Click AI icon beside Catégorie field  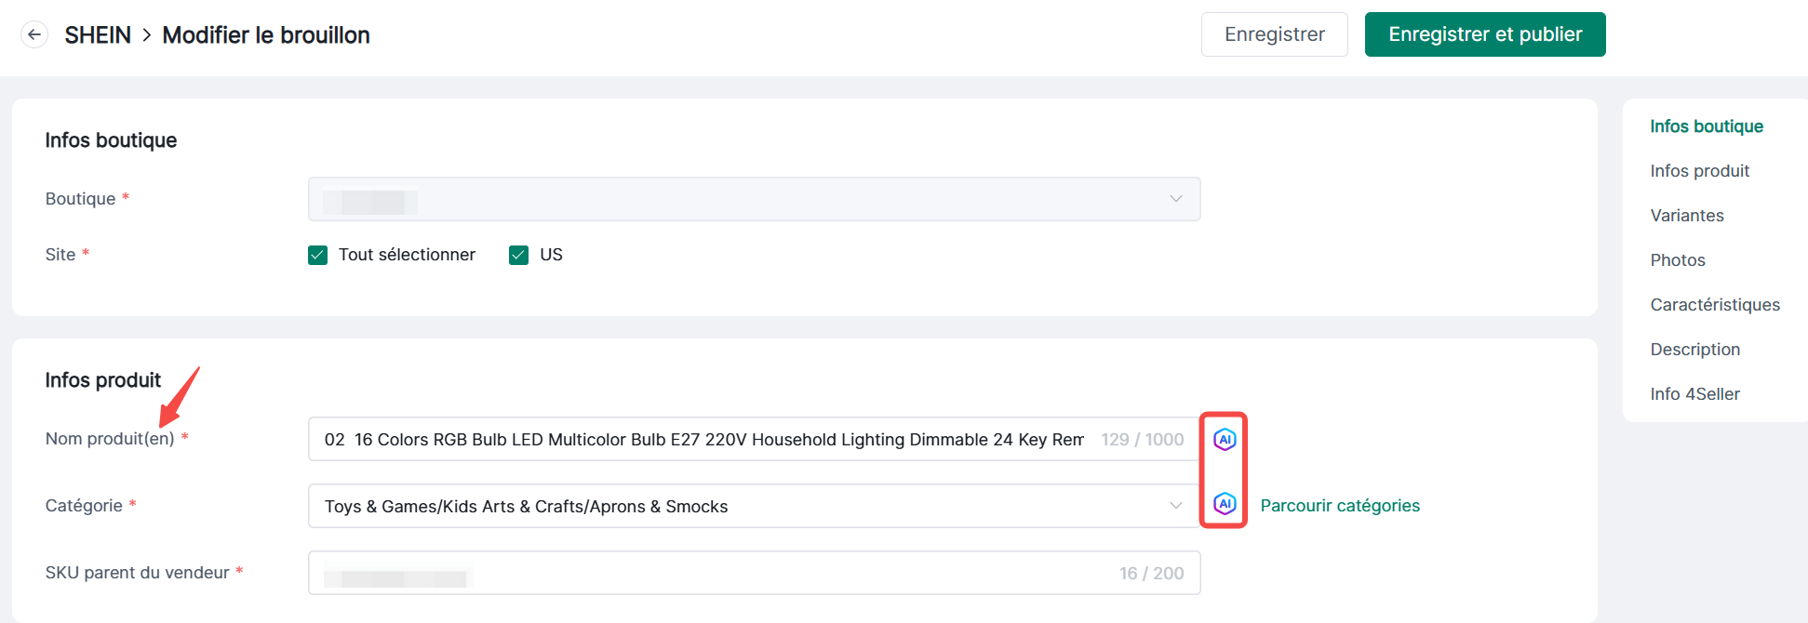[1225, 504]
